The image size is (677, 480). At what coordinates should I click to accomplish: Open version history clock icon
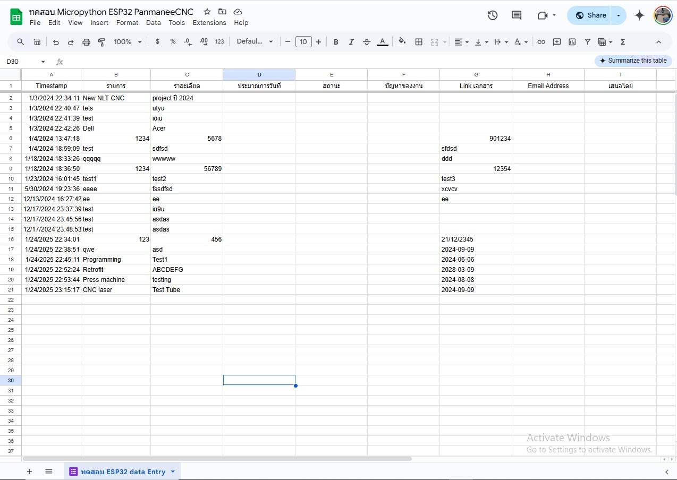493,15
